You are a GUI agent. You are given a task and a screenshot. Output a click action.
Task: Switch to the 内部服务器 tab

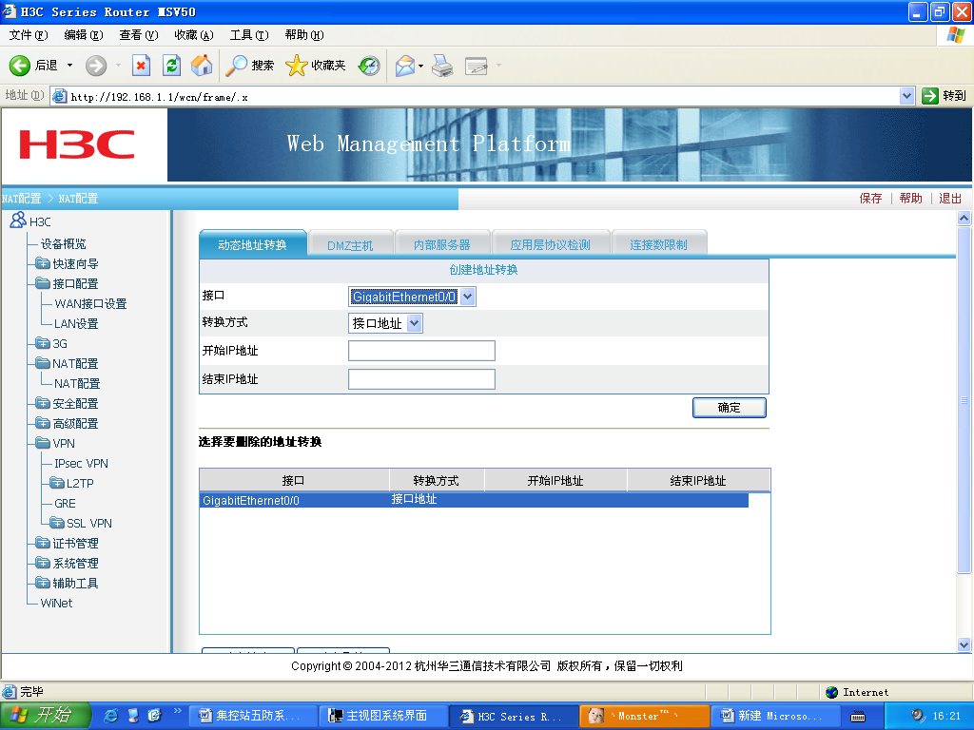coord(441,245)
